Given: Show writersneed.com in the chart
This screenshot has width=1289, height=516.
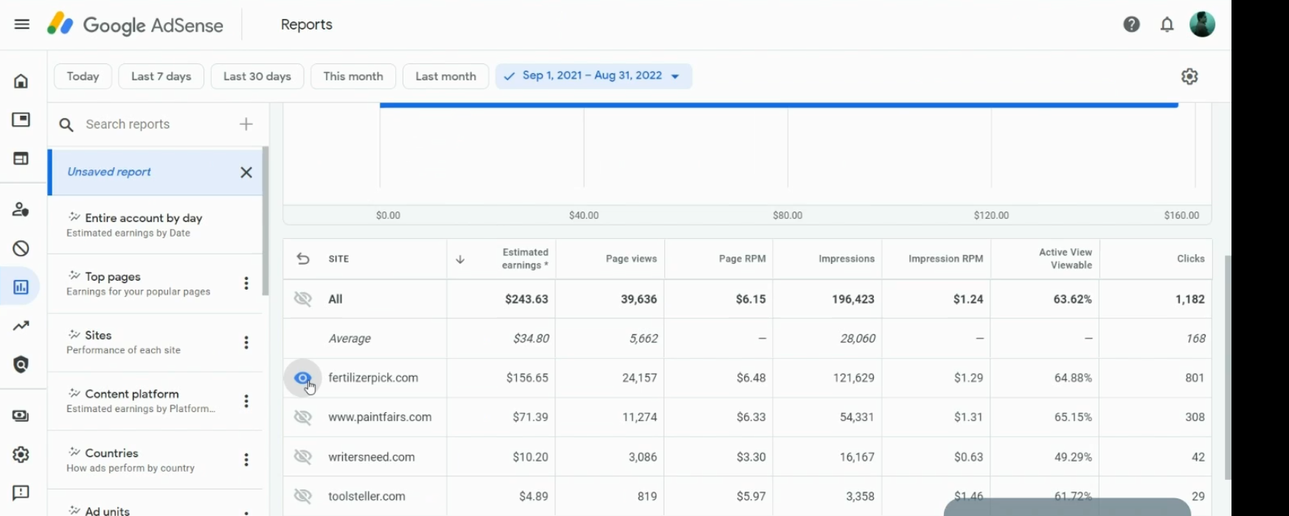Looking at the screenshot, I should point(302,456).
